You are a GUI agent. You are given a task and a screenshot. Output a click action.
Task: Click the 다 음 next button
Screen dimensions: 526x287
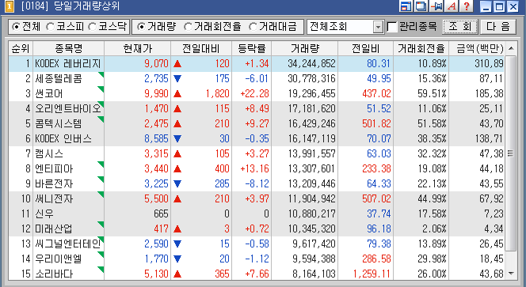(498, 27)
